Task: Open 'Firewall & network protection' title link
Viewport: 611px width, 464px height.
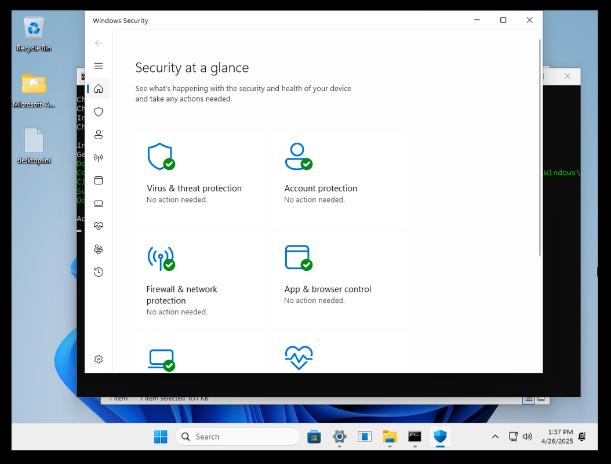Action: (181, 295)
